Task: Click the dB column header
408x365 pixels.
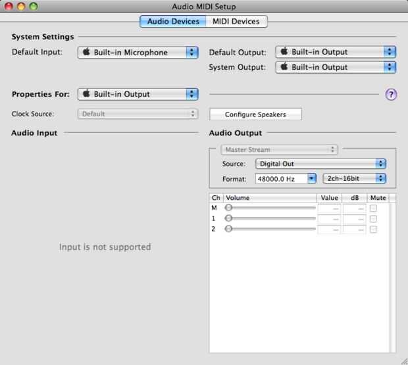Action: (x=355, y=198)
